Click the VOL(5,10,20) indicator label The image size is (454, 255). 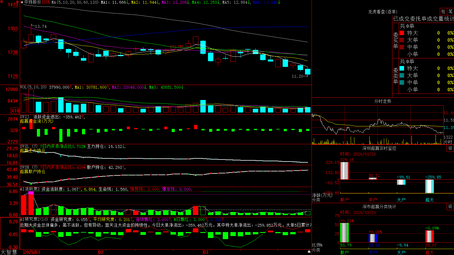coord(33,87)
